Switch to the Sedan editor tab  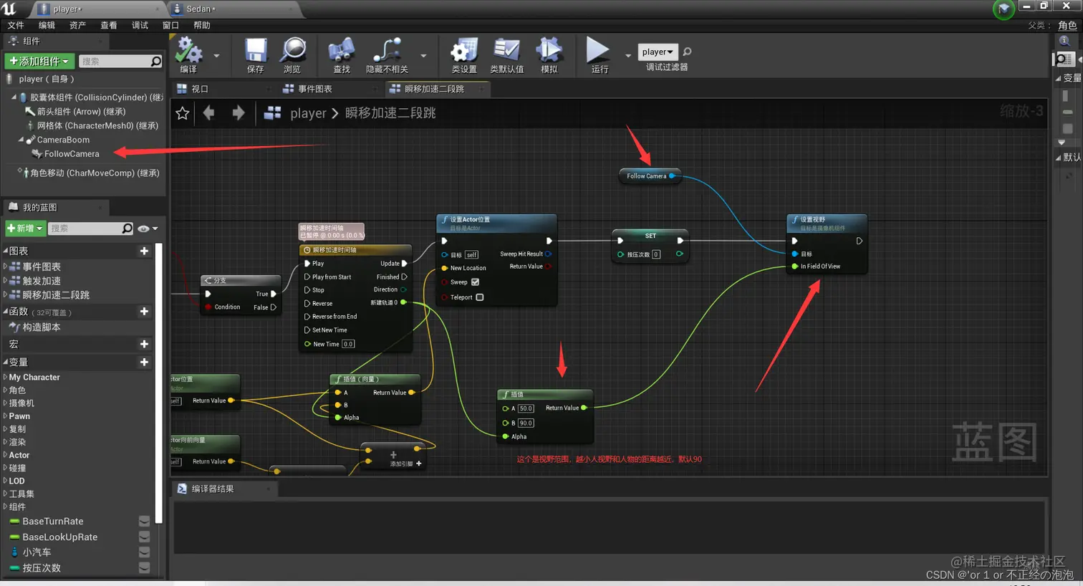tap(234, 9)
